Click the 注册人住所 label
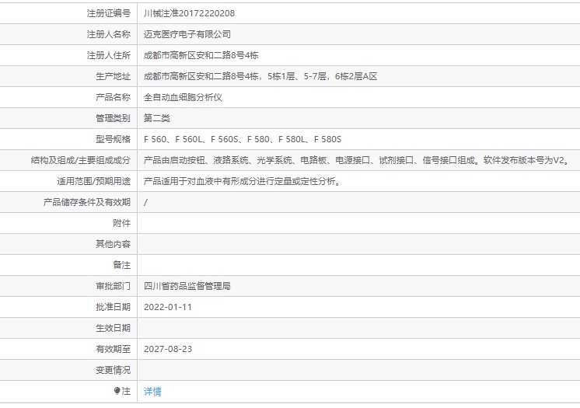Viewport: 580px width, 408px height. [109, 55]
